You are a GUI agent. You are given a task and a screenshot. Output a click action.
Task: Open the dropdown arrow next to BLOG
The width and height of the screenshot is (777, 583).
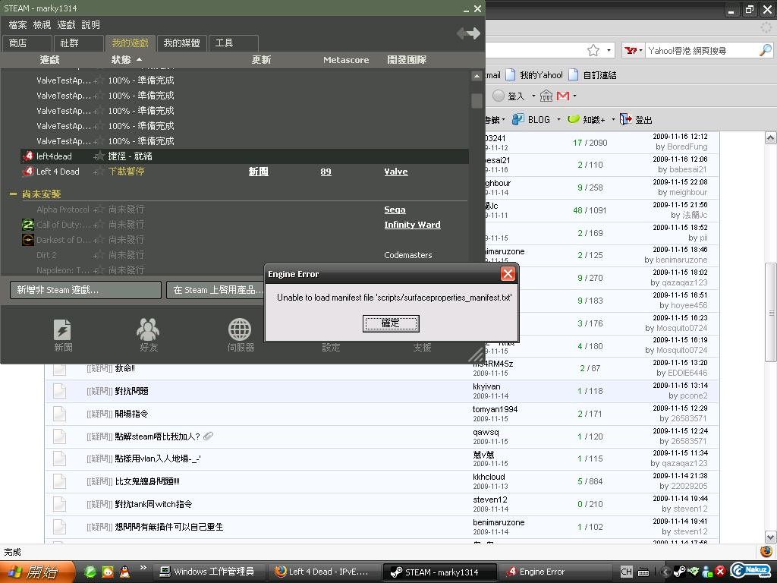pos(558,119)
